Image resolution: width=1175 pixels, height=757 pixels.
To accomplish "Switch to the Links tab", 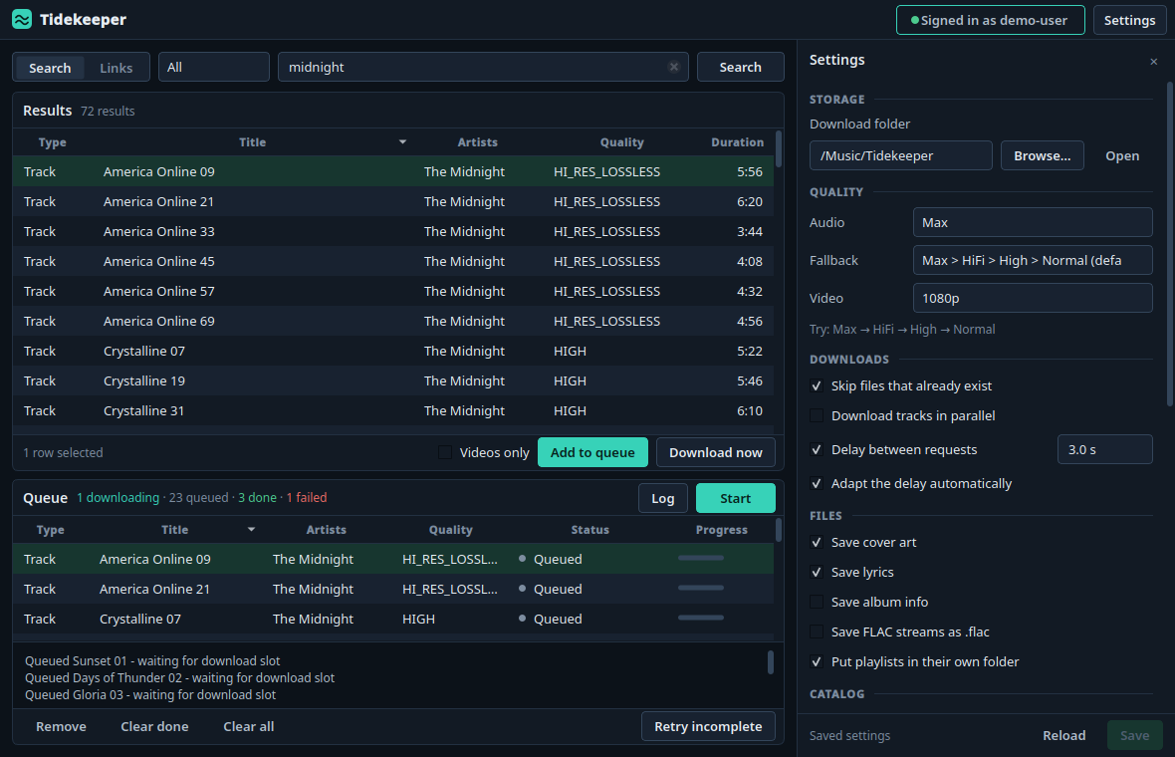I will 117,68.
